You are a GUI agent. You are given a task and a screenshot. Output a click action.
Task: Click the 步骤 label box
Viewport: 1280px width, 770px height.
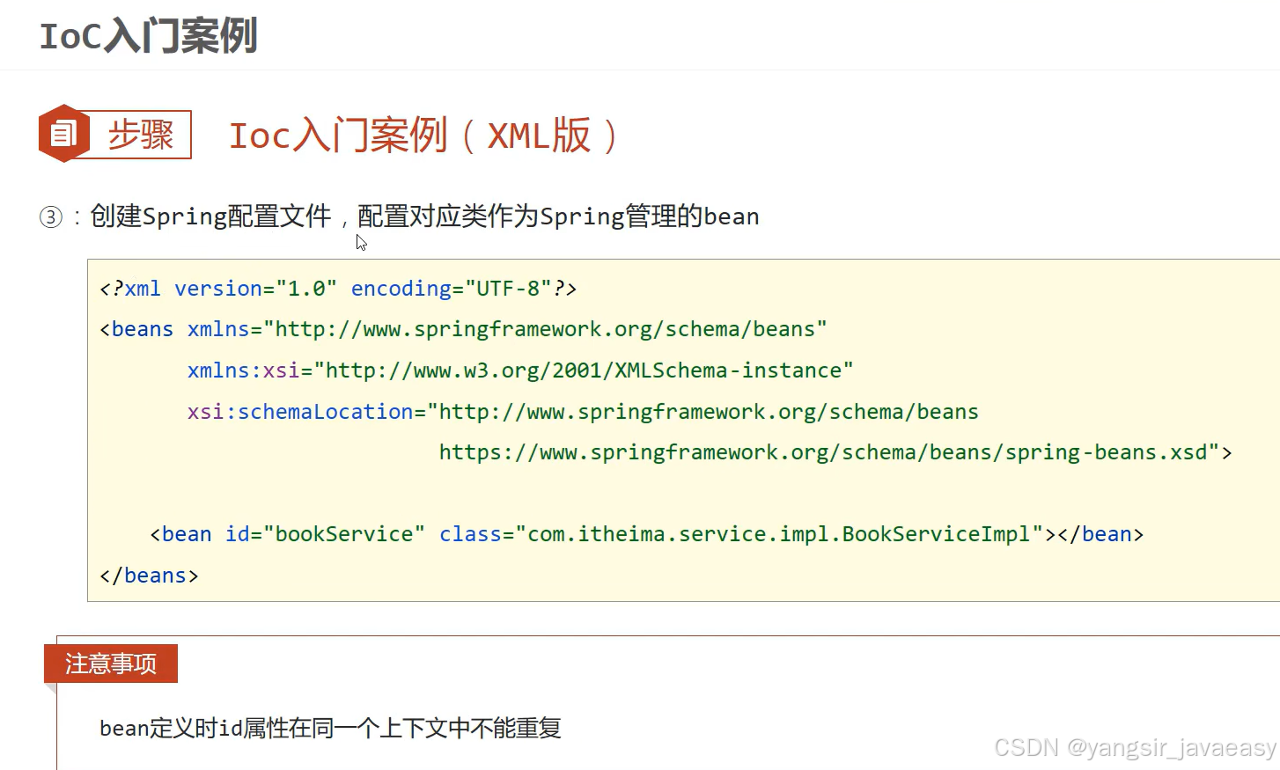pos(141,135)
